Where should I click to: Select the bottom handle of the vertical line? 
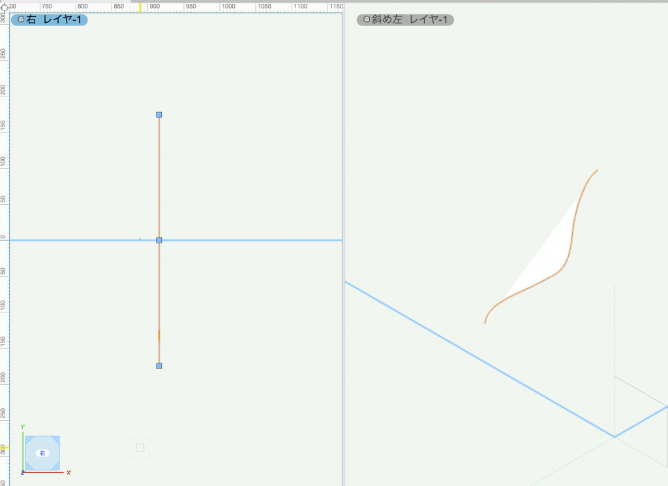coord(159,366)
